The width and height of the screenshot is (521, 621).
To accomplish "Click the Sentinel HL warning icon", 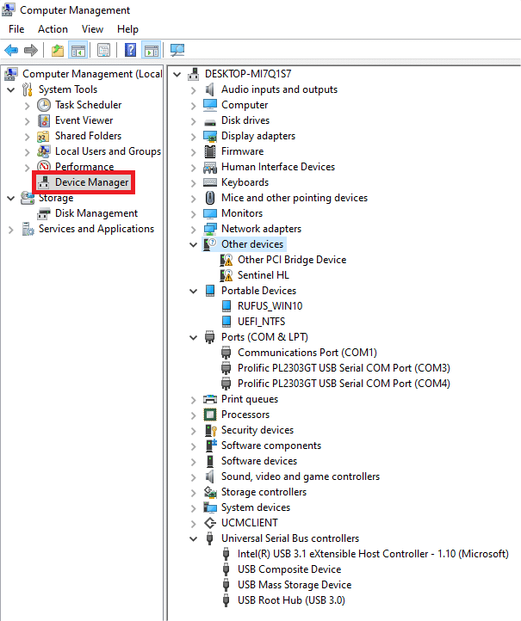I will [x=226, y=275].
